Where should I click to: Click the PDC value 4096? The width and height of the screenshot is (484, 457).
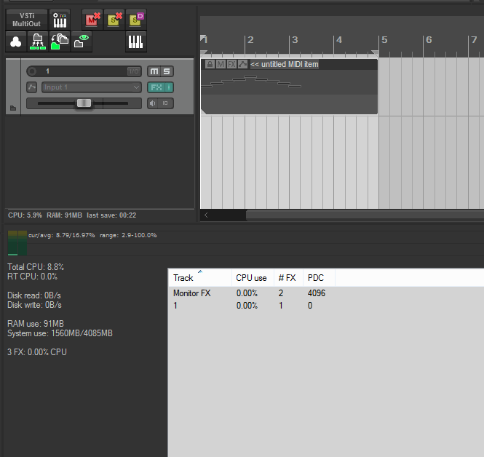(317, 293)
